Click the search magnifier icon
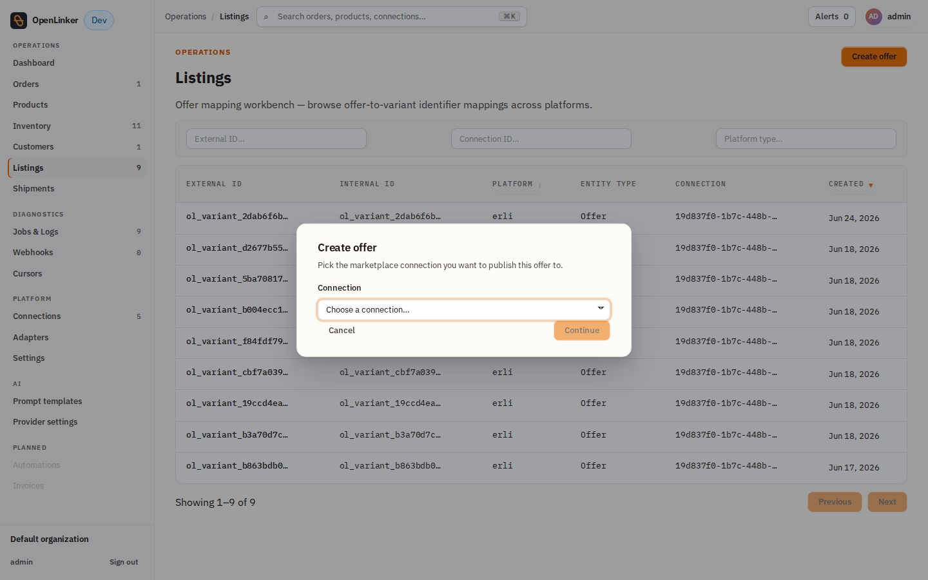The width and height of the screenshot is (928, 580). coord(266,17)
